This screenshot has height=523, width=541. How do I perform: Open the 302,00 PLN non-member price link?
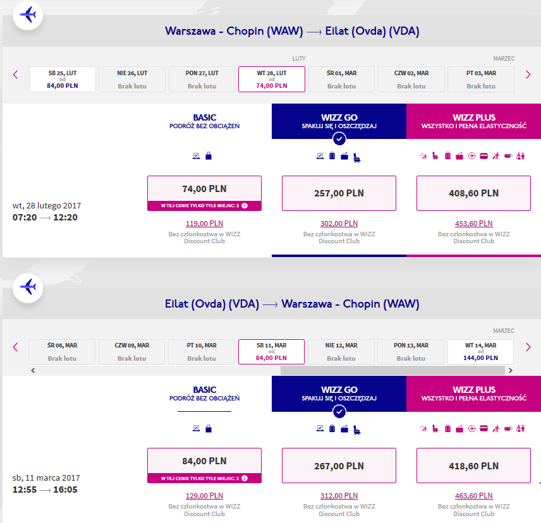click(339, 224)
